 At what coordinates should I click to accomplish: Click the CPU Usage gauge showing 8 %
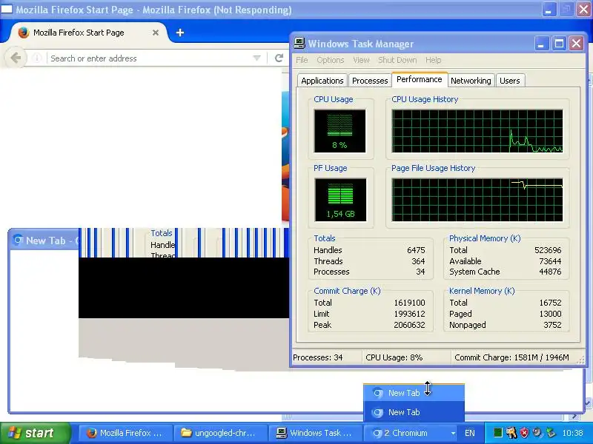click(x=339, y=131)
